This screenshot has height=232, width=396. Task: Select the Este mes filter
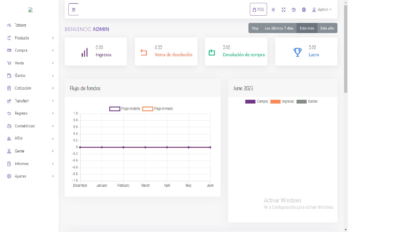coord(307,28)
